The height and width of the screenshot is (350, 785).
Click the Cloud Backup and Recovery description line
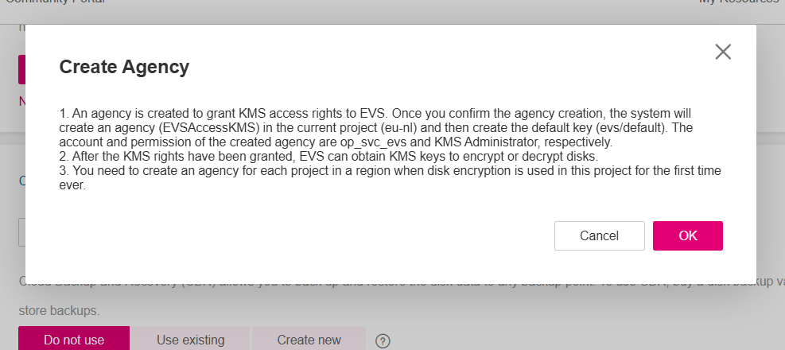pos(401,283)
